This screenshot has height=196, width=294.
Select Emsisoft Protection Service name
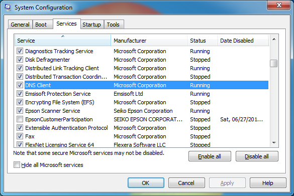pos(58,94)
